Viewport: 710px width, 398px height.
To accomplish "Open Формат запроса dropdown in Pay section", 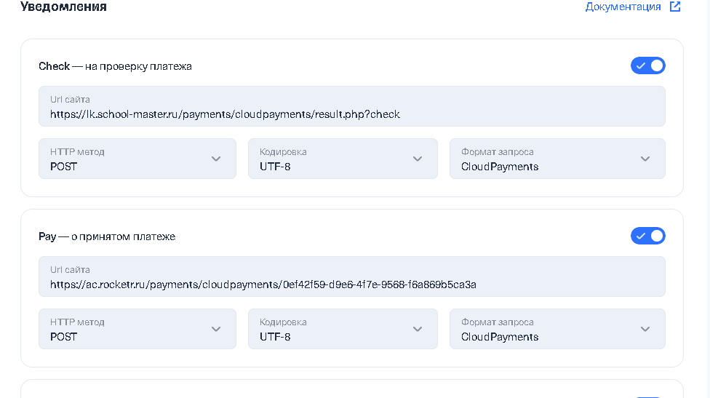I will (557, 329).
